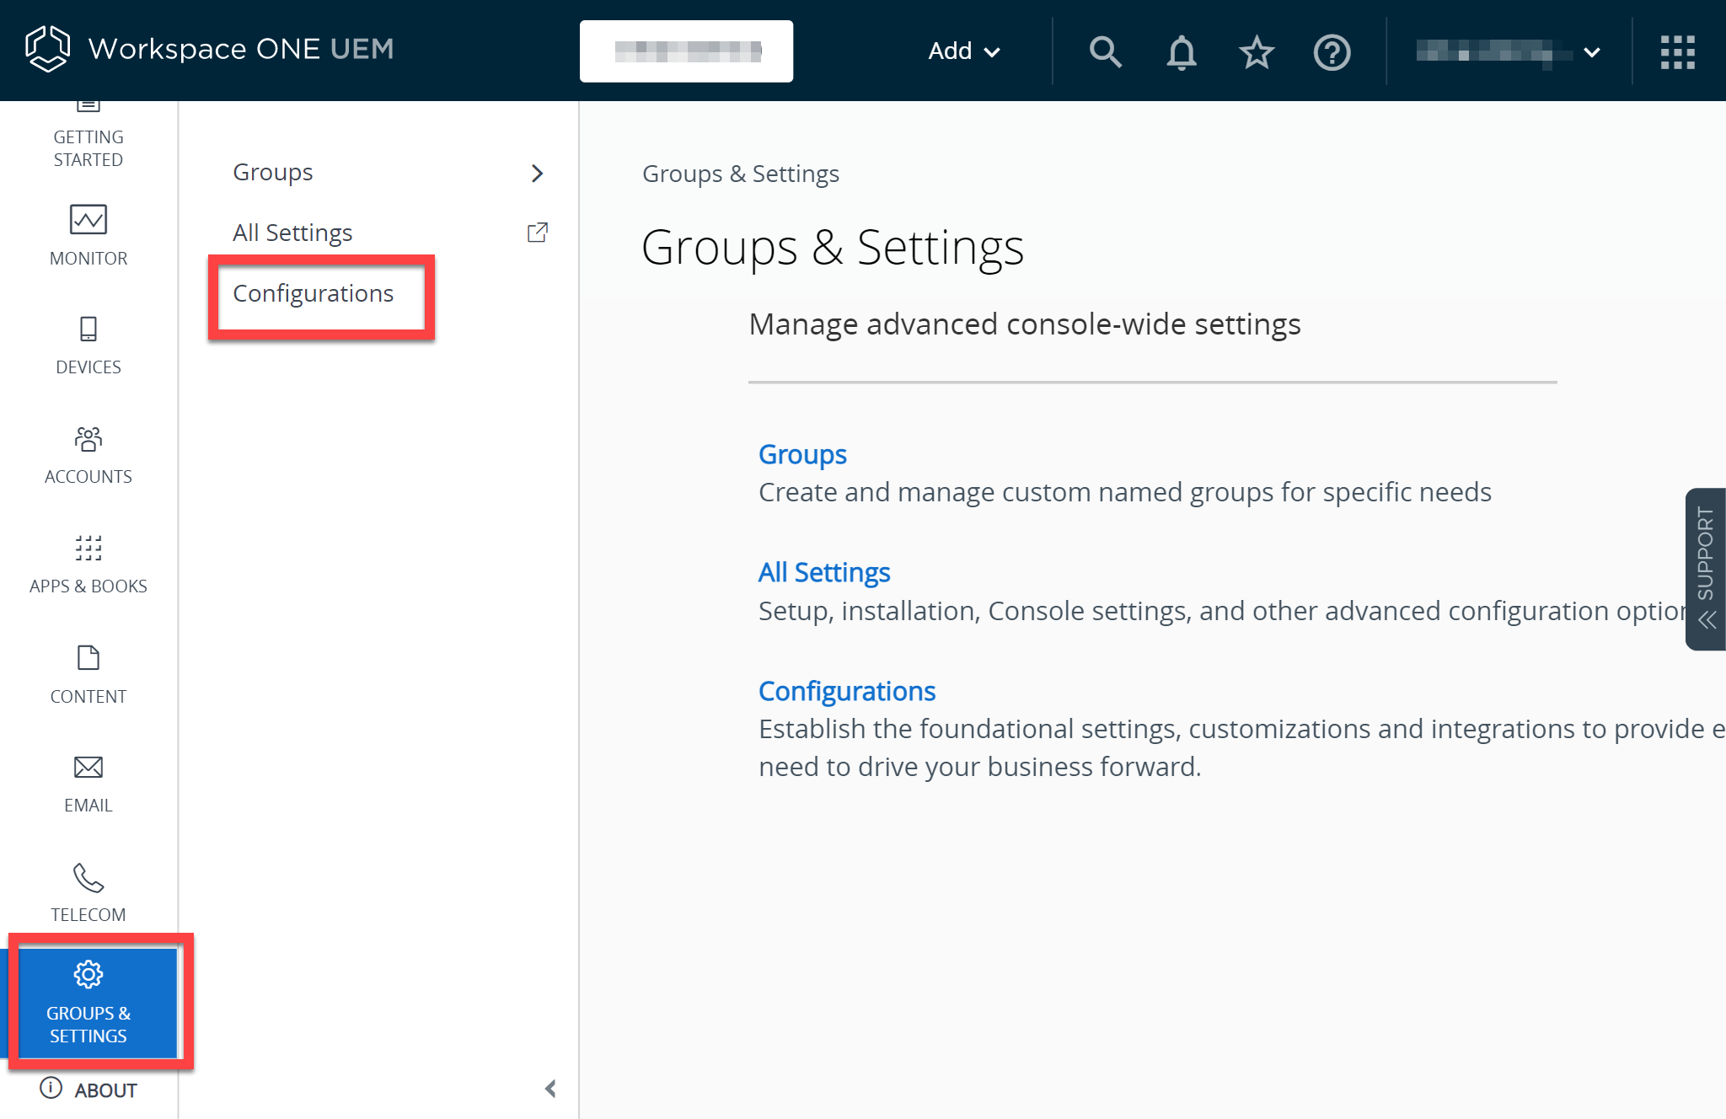Open the notifications bell
This screenshot has width=1726, height=1119.
point(1181,52)
